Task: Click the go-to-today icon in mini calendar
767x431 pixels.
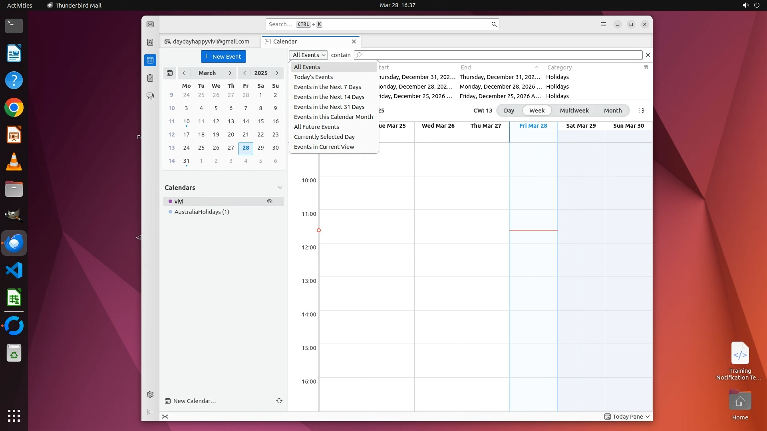Action: (170, 73)
